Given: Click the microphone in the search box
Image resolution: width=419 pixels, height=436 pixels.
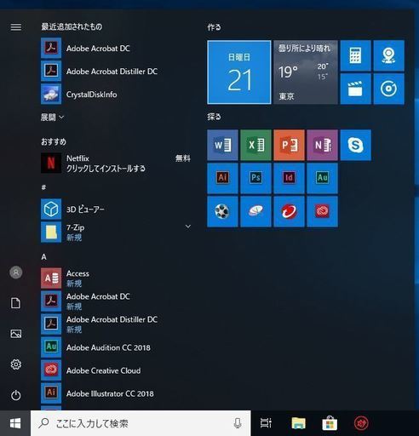Looking at the screenshot, I should (x=238, y=423).
